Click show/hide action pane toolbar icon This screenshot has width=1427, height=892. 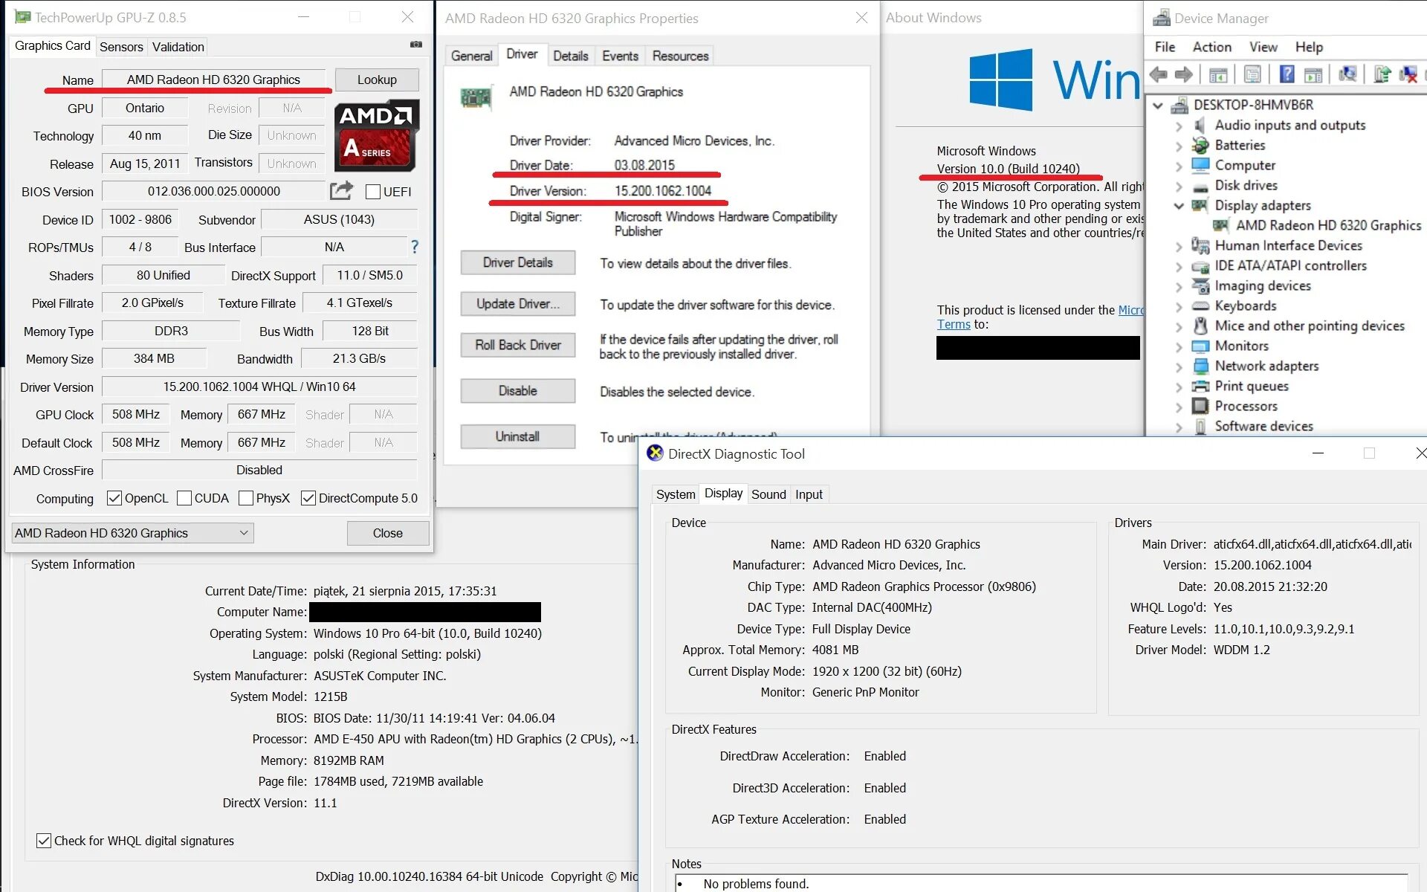tap(1313, 74)
